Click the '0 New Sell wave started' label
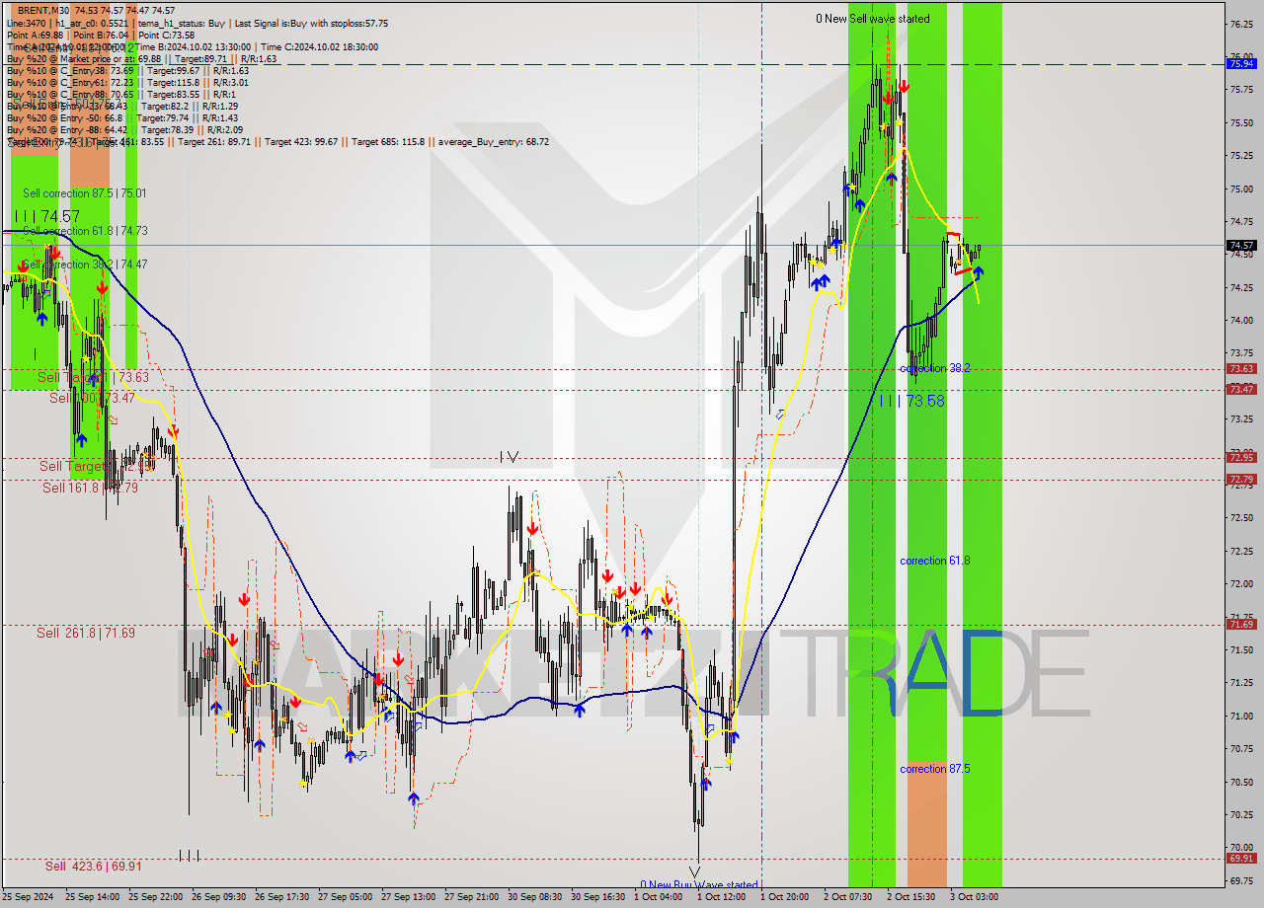The height and width of the screenshot is (908, 1264). coord(872,19)
